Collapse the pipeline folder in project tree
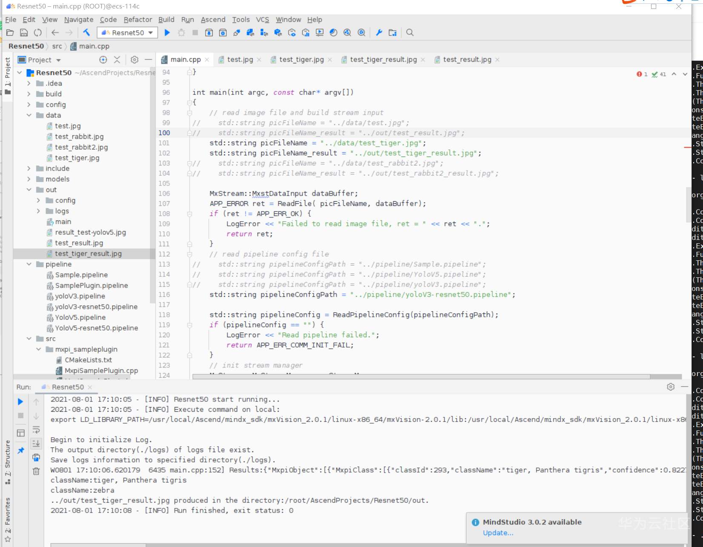 pyautogui.click(x=29, y=264)
